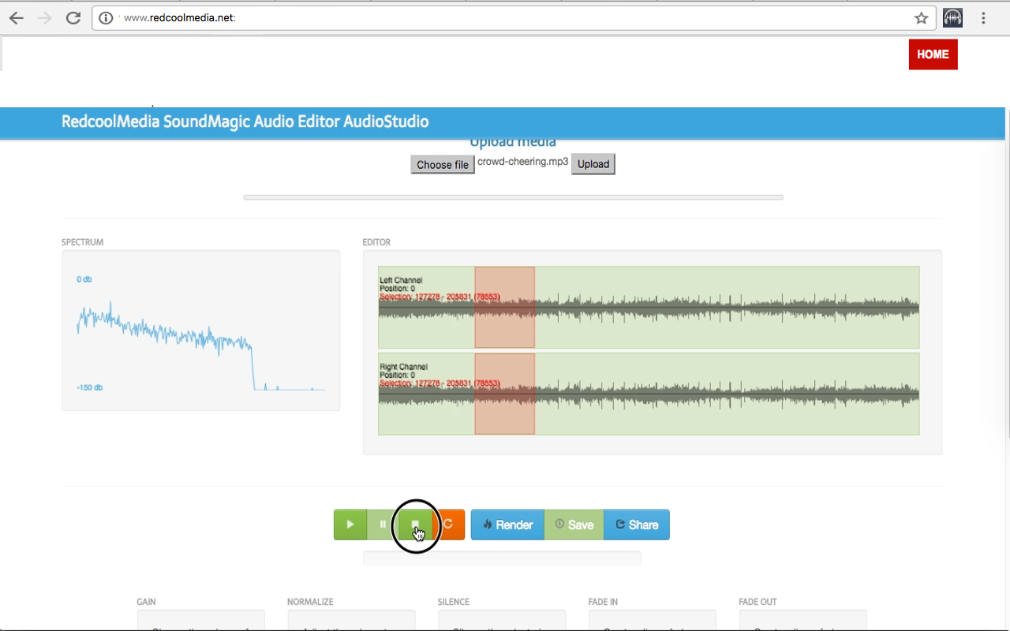Screen dimensions: 1010x631
Task: Pause the audio playback
Action: pyautogui.click(x=383, y=525)
